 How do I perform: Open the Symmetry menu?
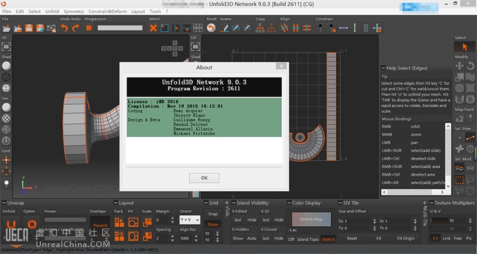click(74, 11)
